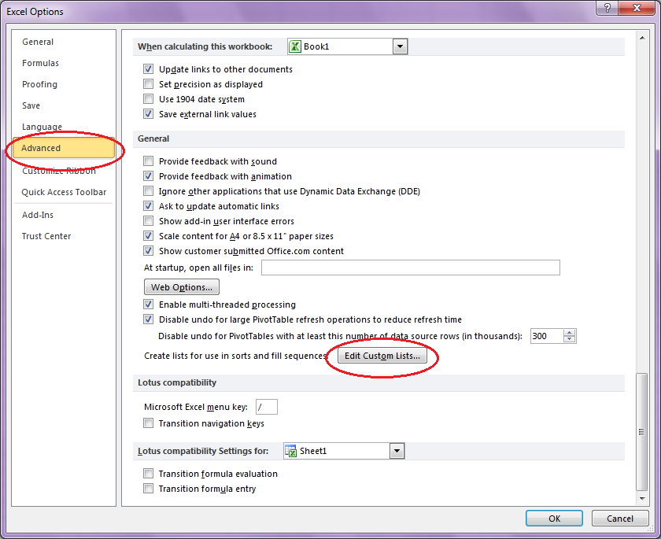This screenshot has width=661, height=539.
Task: Enable "Transition formula evaluation"
Action: (148, 474)
